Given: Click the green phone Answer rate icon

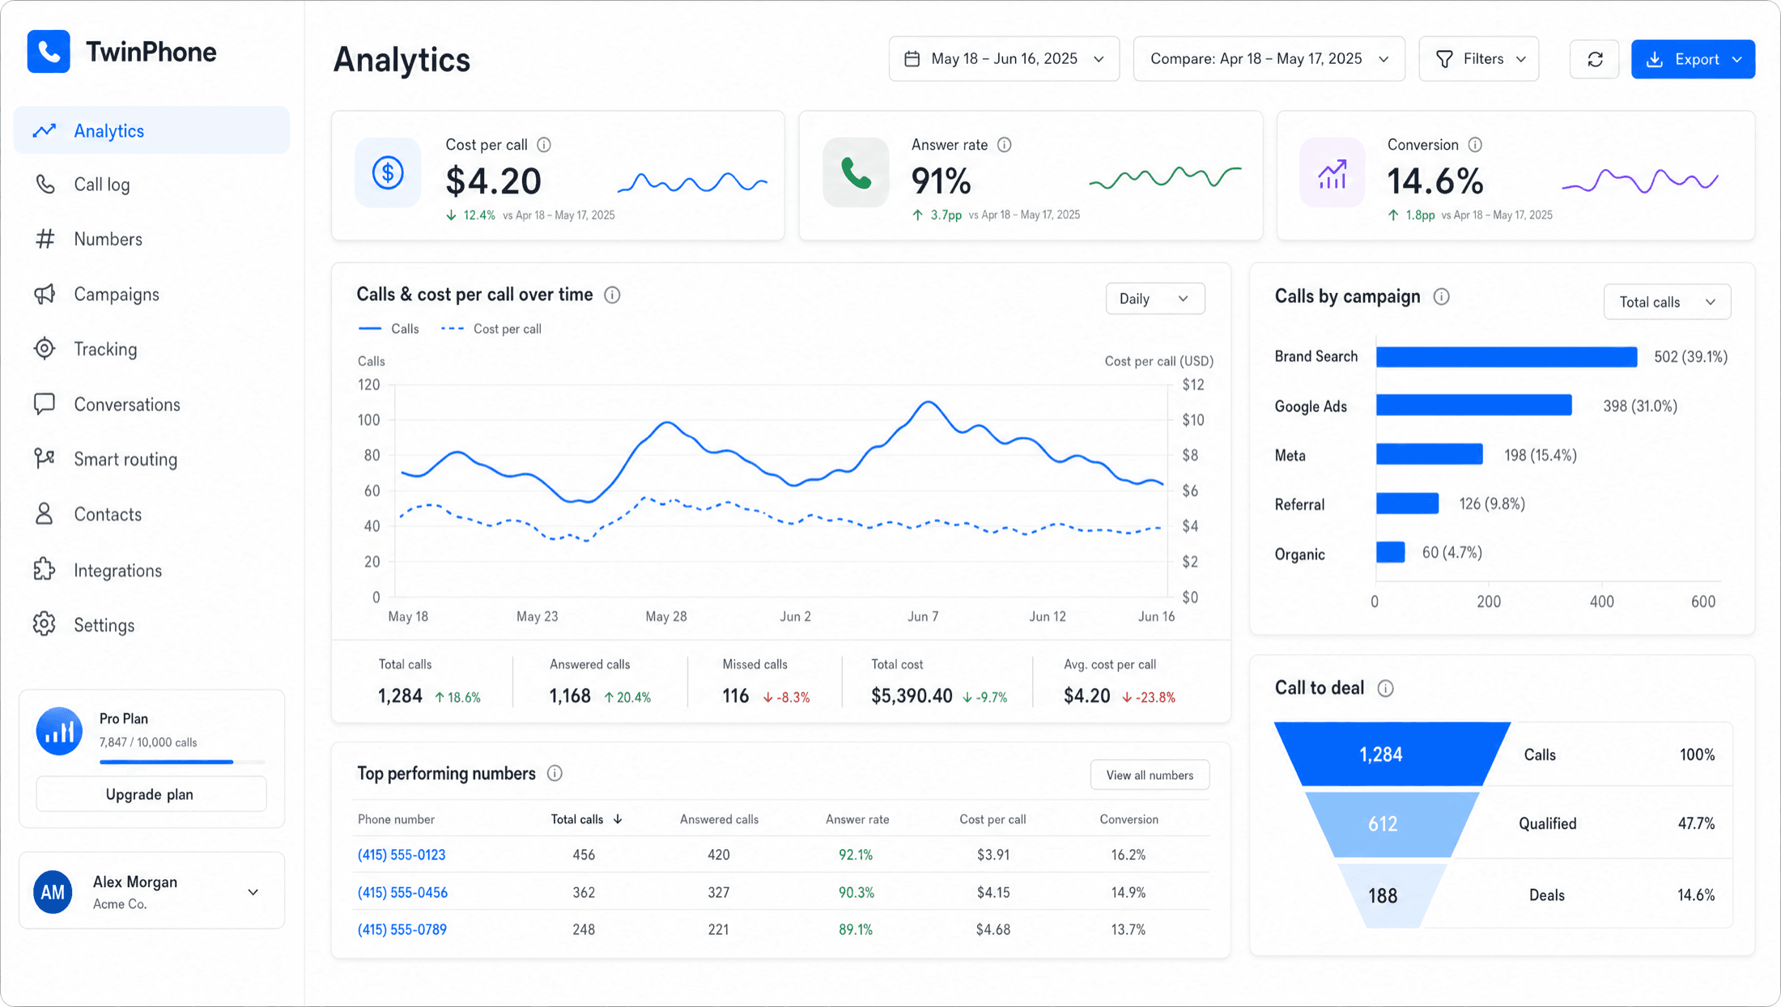Looking at the screenshot, I should pyautogui.click(x=856, y=172).
